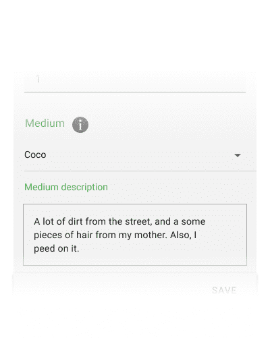Image resolution: width=270 pixels, height=338 pixels.
Task: Click the empty area below 'peed on it.'
Action: tap(135, 259)
